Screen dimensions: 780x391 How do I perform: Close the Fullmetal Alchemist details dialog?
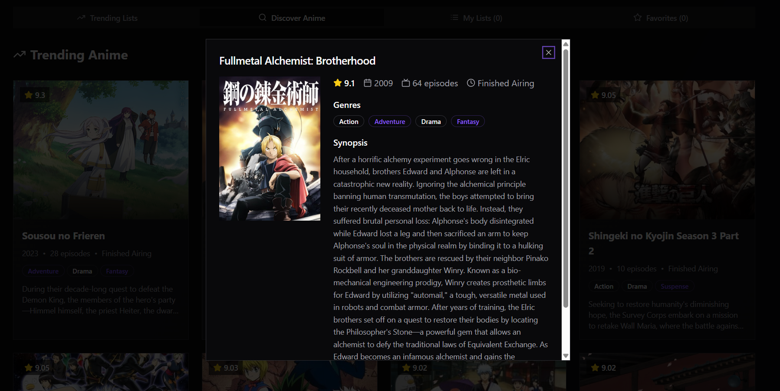pyautogui.click(x=549, y=52)
